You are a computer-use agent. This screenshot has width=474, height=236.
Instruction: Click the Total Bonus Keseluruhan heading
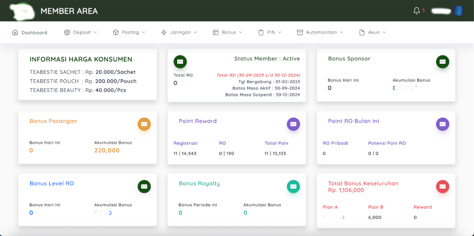coord(363,183)
